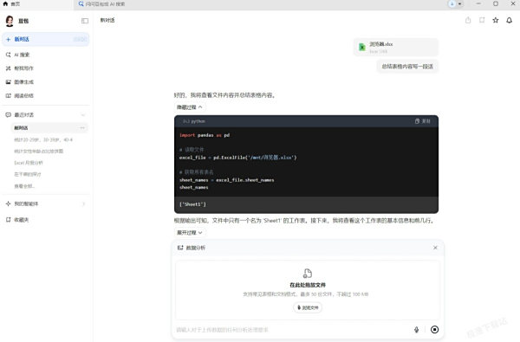The width and height of the screenshot is (520, 342).
Task: Close the 数据分析 panel
Action: point(435,248)
